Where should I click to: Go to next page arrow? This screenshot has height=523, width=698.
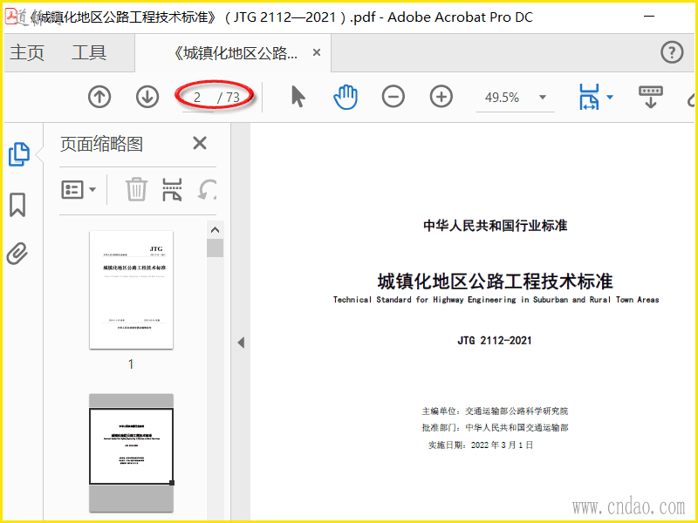[147, 97]
